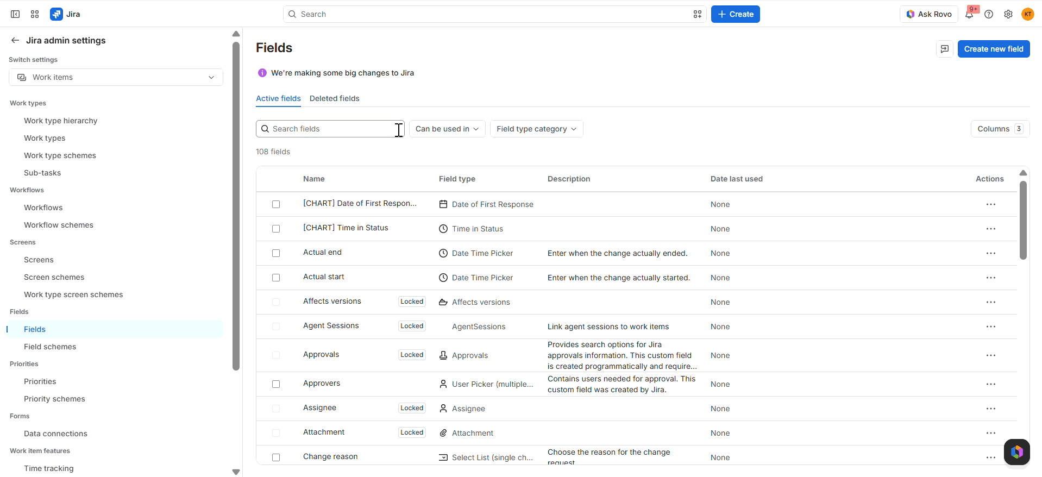This screenshot has height=477, width=1042.
Task: Check the [CHART] Date of First Response checkbox
Action: 276,204
